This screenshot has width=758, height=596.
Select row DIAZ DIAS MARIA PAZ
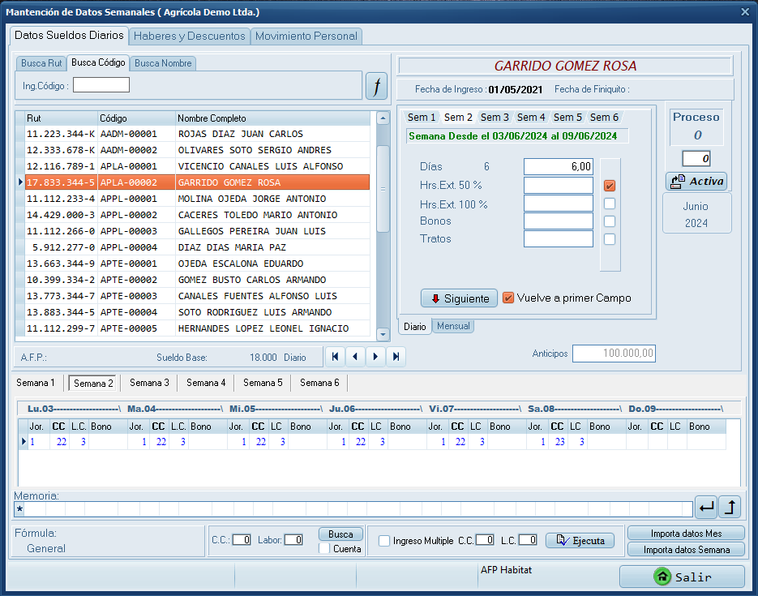coord(197,247)
